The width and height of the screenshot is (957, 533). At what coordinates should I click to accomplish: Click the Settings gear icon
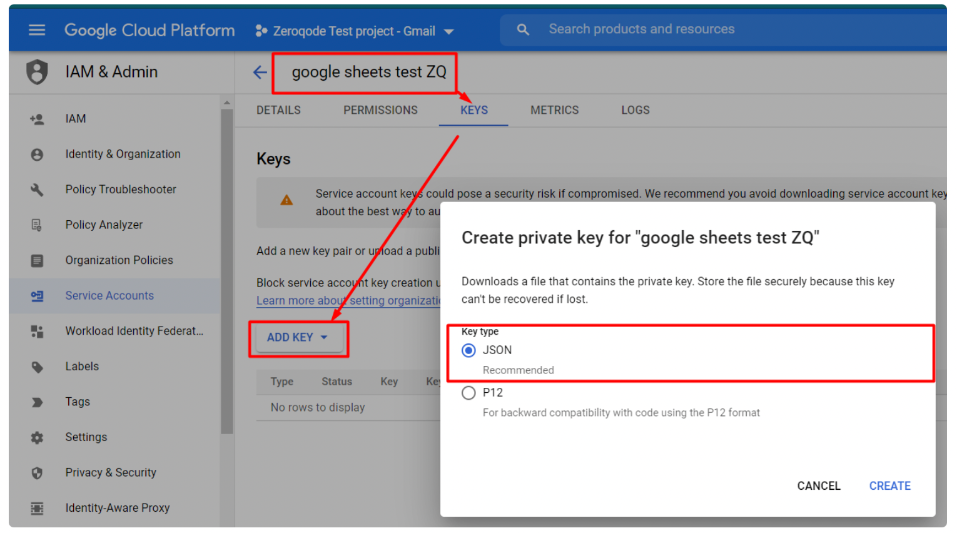coord(37,438)
